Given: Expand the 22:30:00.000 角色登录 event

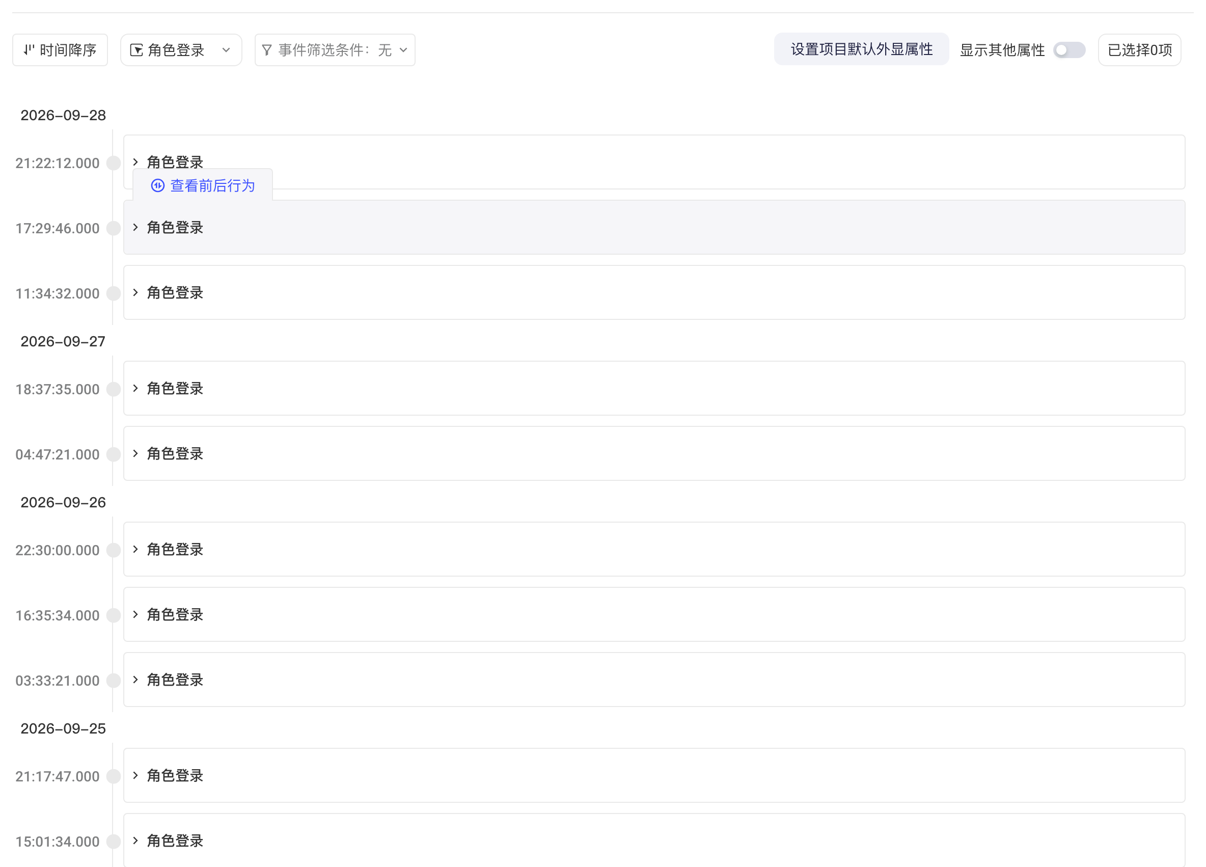Looking at the screenshot, I should point(135,550).
